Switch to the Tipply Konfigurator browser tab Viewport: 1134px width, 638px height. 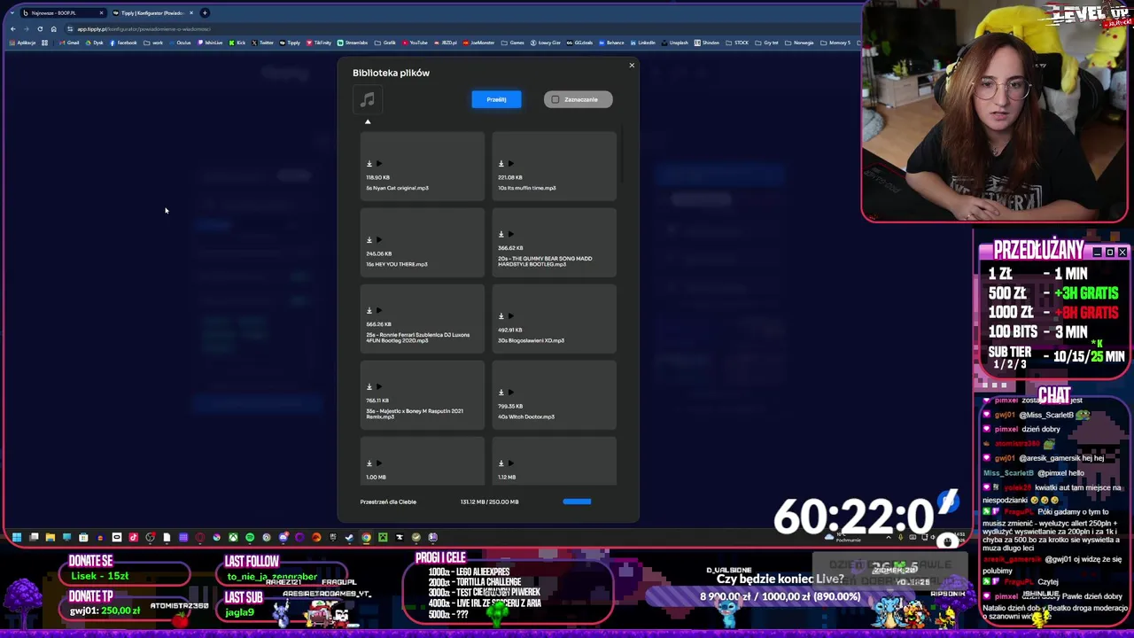coord(152,13)
